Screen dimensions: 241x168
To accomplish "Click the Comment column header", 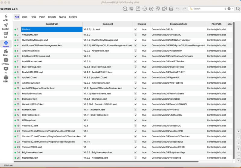I will [x=108, y=24].
